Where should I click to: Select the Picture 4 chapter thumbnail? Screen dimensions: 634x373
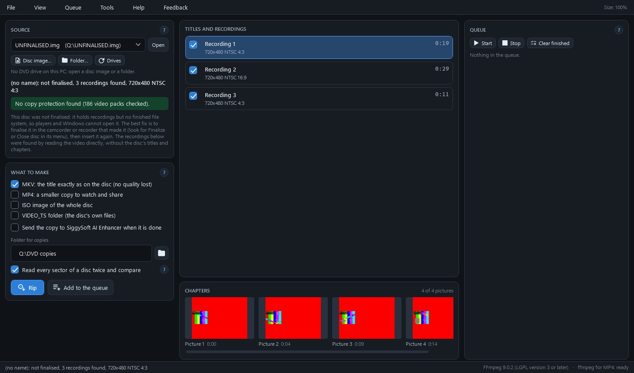click(x=430, y=318)
